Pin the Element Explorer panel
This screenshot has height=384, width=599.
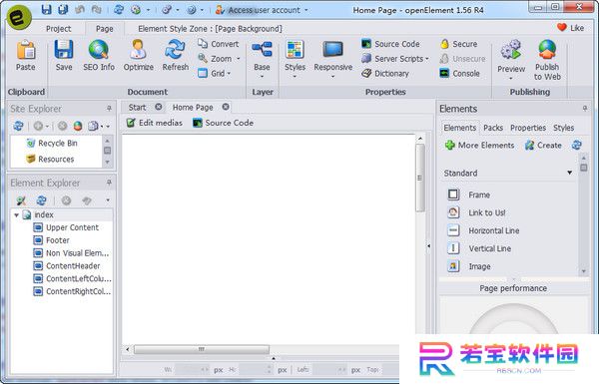coord(109,183)
